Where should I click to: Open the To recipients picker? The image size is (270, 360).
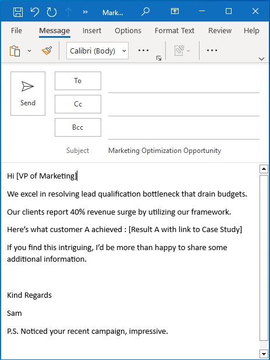(78, 81)
